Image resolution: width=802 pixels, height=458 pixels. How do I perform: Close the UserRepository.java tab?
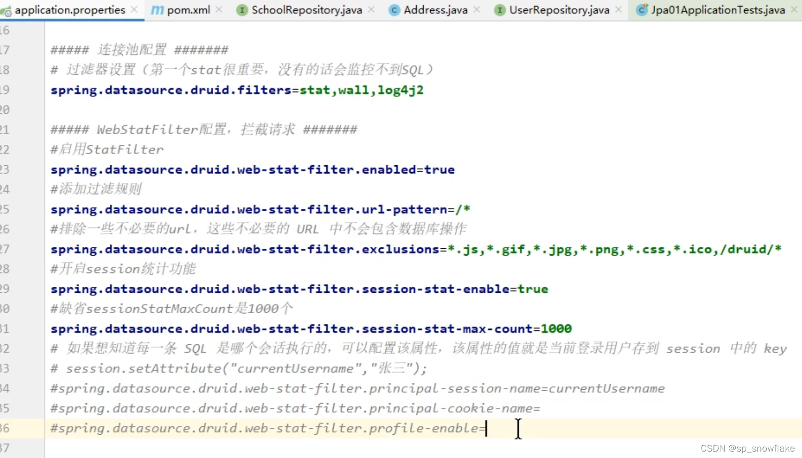pyautogui.click(x=619, y=9)
